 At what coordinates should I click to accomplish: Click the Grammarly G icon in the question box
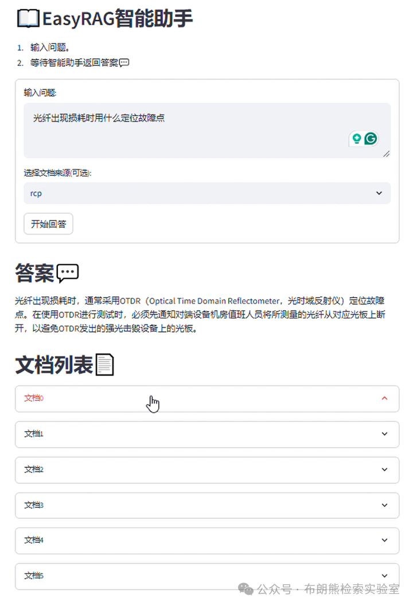pyautogui.click(x=371, y=138)
